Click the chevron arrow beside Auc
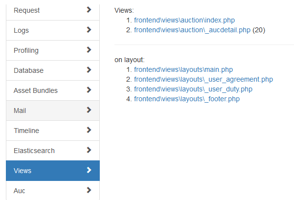The width and height of the screenshot is (294, 200). (x=89, y=190)
